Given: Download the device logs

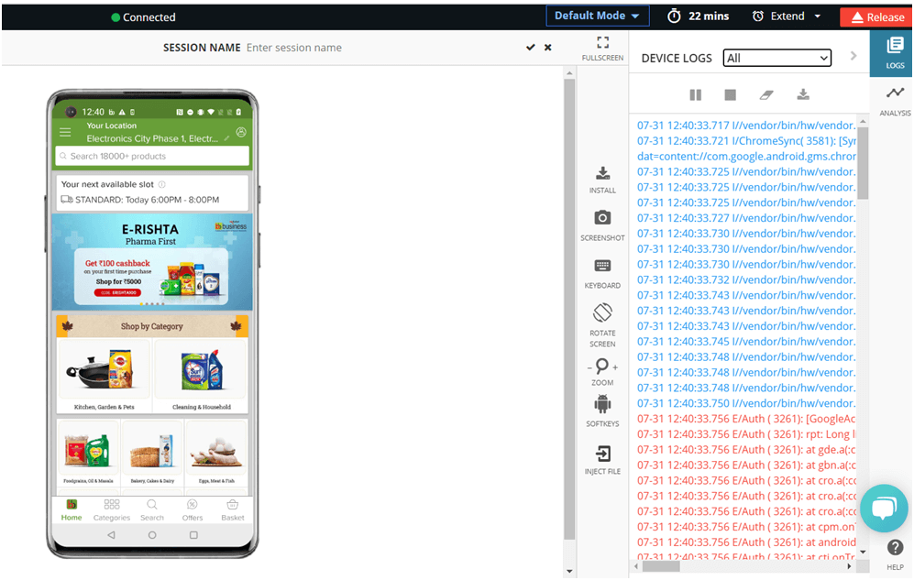Looking at the screenshot, I should point(803,94).
